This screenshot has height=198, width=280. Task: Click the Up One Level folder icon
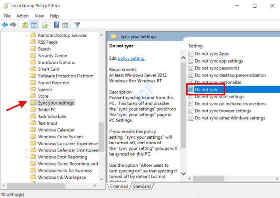pyautogui.click(x=25, y=25)
